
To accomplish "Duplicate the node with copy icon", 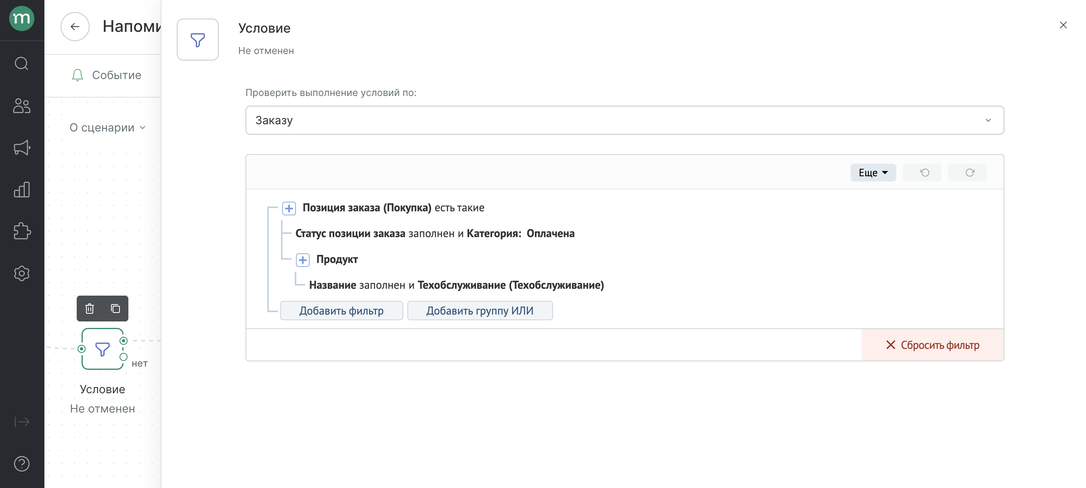I will (115, 309).
